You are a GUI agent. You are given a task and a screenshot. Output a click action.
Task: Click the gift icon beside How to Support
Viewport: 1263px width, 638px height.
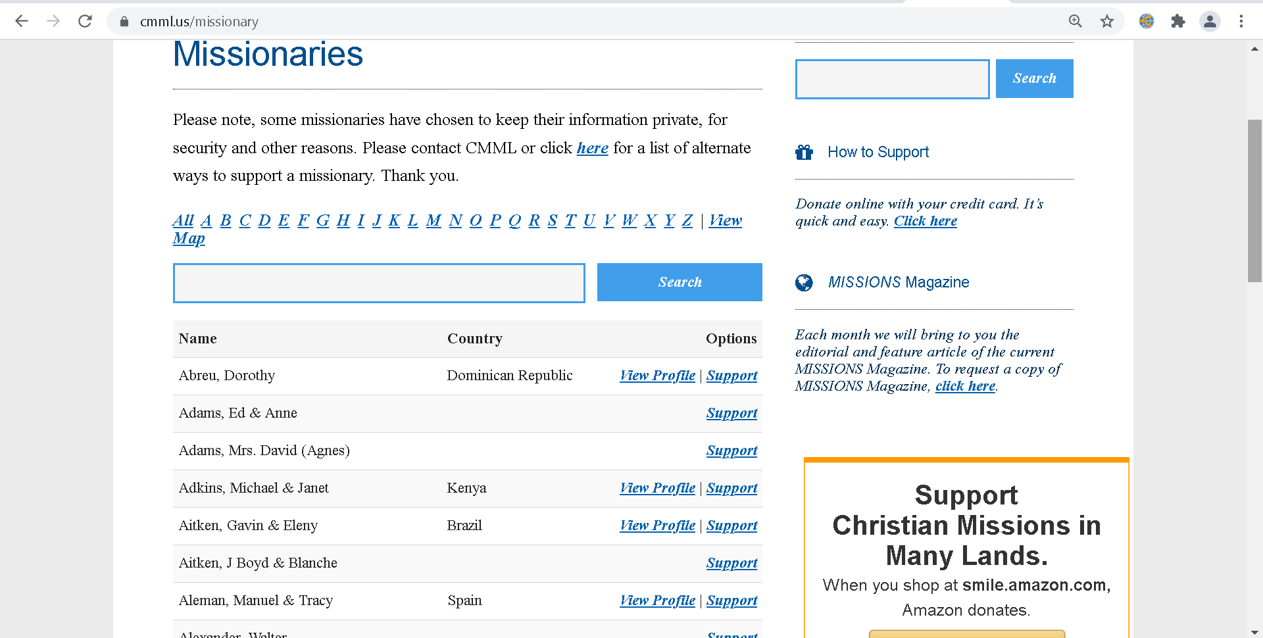[x=804, y=153]
